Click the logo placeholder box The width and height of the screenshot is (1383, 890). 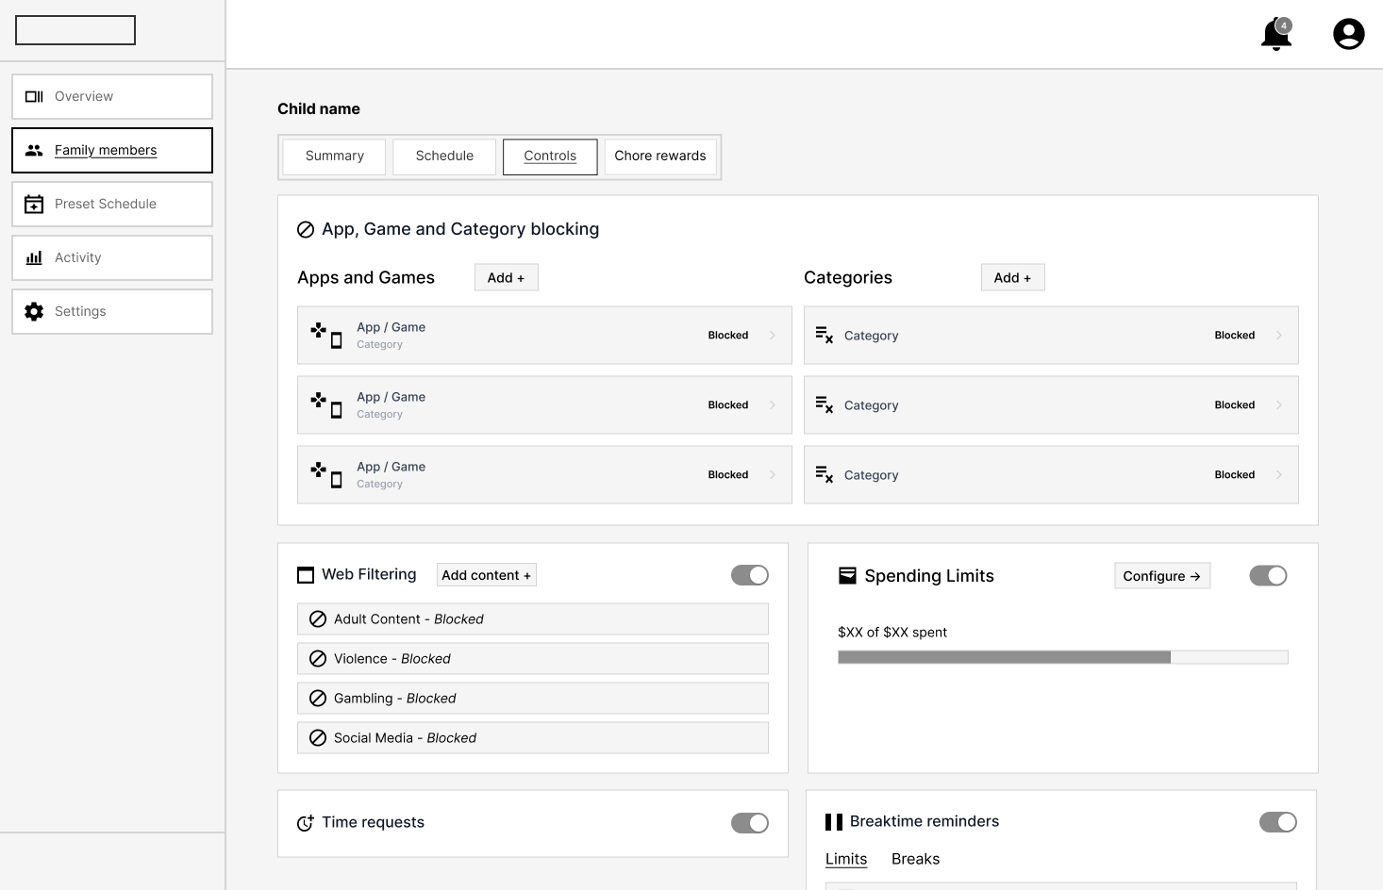[x=75, y=30]
